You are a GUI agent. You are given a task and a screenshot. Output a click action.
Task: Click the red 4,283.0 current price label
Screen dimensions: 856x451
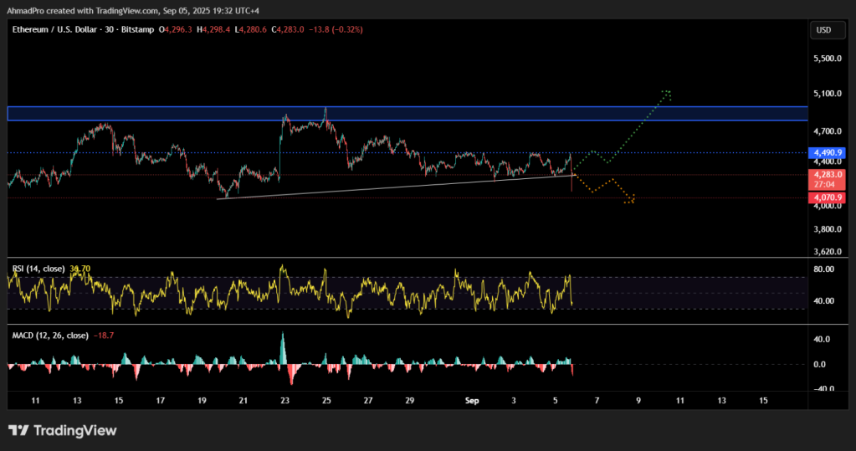[828, 175]
